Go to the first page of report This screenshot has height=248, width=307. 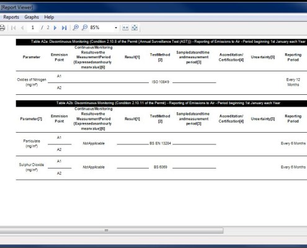coord(13,28)
